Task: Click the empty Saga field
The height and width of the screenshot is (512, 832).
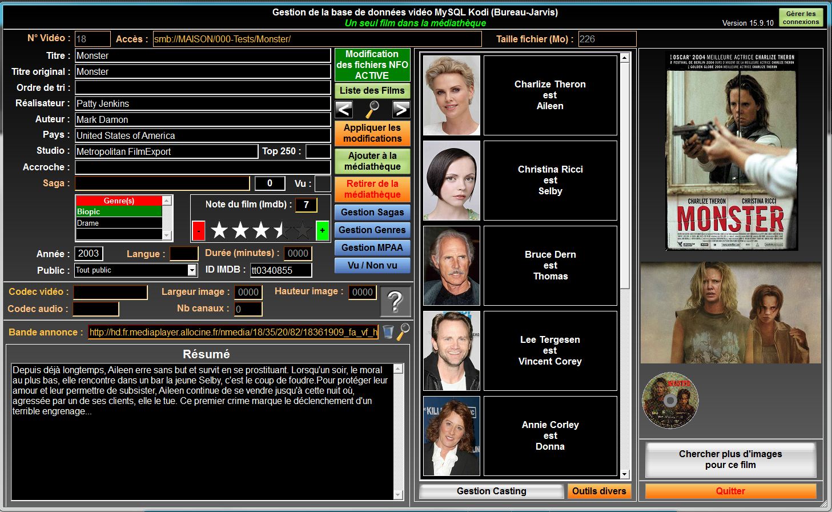Action: pyautogui.click(x=162, y=183)
